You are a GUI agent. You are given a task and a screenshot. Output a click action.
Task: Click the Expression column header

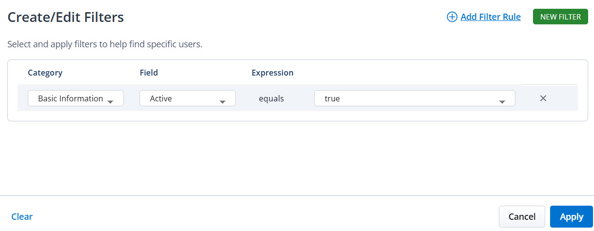coord(272,73)
